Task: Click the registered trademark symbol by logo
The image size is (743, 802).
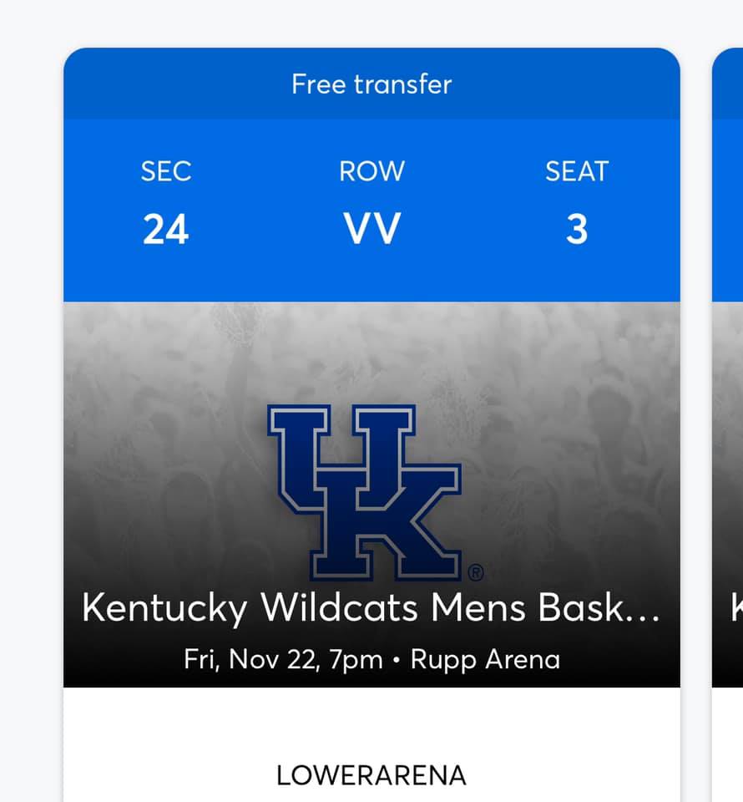Action: click(475, 573)
